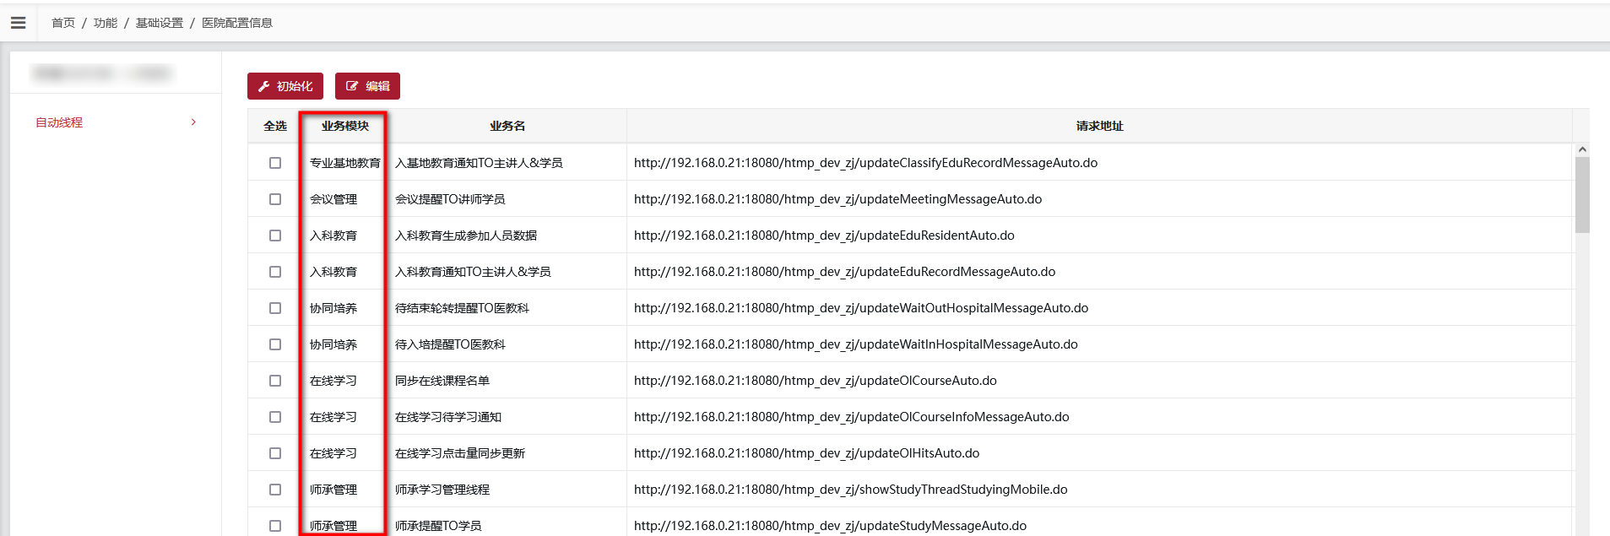Click 医院配置信息 breadcrumb item
This screenshot has height=536, width=1610.
tap(237, 23)
